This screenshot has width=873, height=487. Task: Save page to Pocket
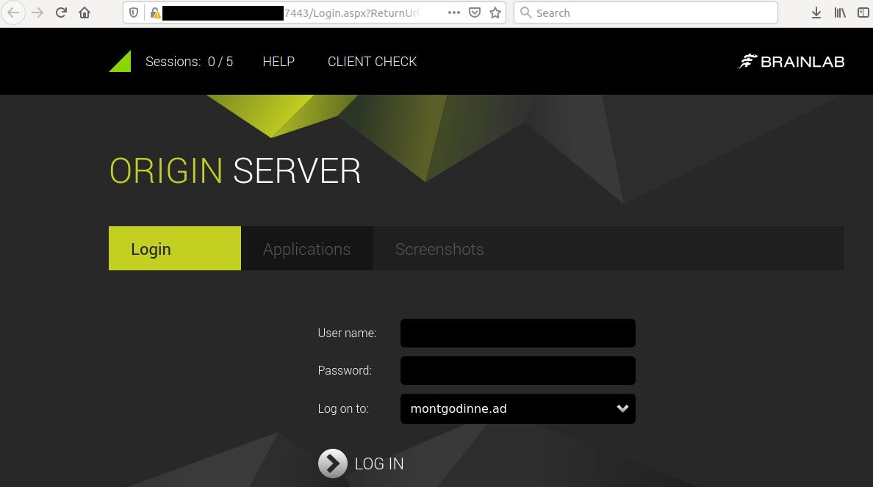(475, 12)
